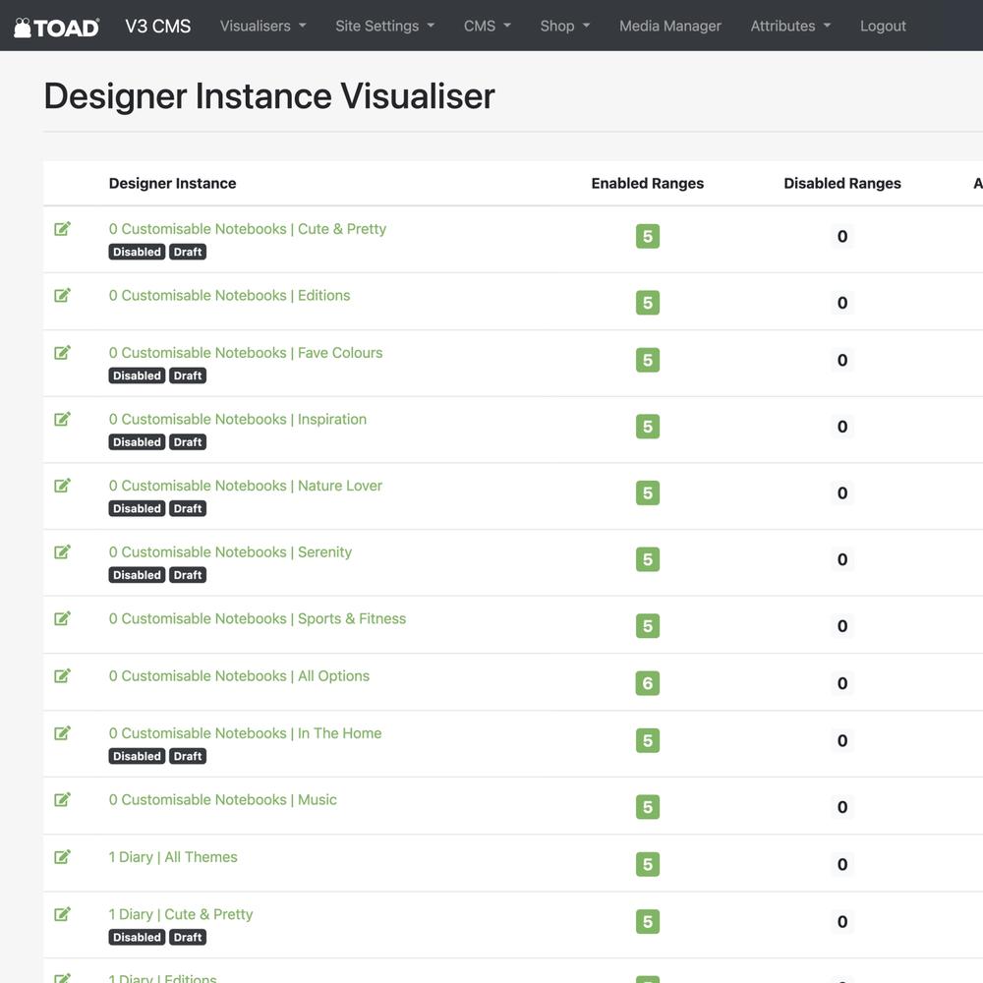The image size is (983, 983).
Task: Open 0 Customisable Notebooks All Options link
Action: pyautogui.click(x=239, y=676)
